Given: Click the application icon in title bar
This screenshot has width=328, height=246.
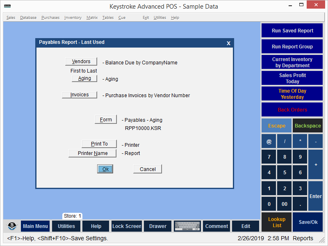Looking at the screenshot, I should 7,6.
